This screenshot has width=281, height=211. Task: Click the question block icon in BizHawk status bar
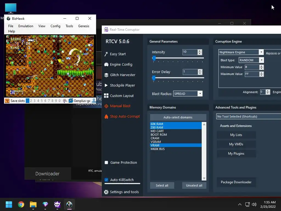[7, 101]
